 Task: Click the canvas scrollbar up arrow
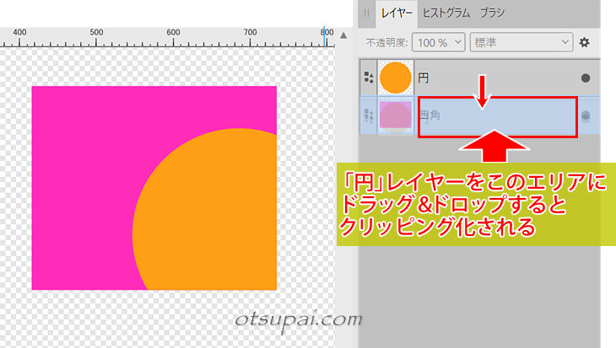343,35
